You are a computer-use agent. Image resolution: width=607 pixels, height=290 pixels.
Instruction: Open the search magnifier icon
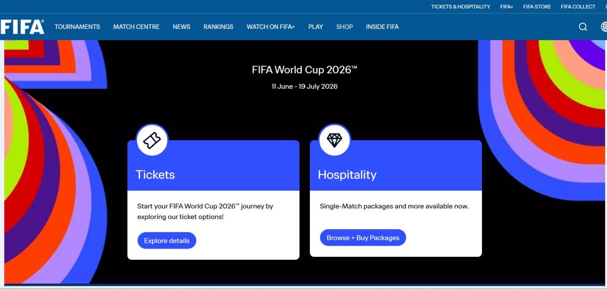[x=583, y=27]
